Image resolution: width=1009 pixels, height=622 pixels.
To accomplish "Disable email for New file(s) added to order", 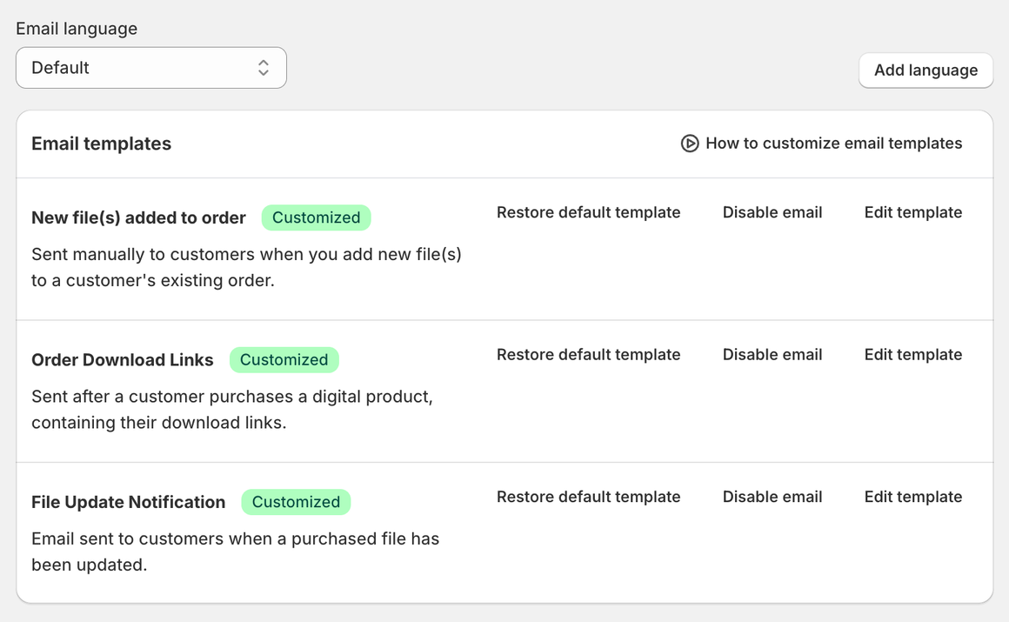I will coord(772,212).
